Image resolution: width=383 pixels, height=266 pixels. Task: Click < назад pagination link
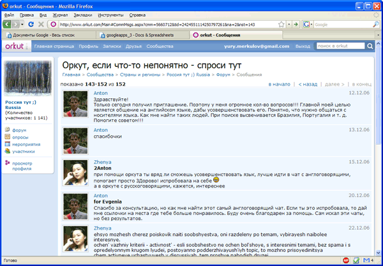point(308,84)
